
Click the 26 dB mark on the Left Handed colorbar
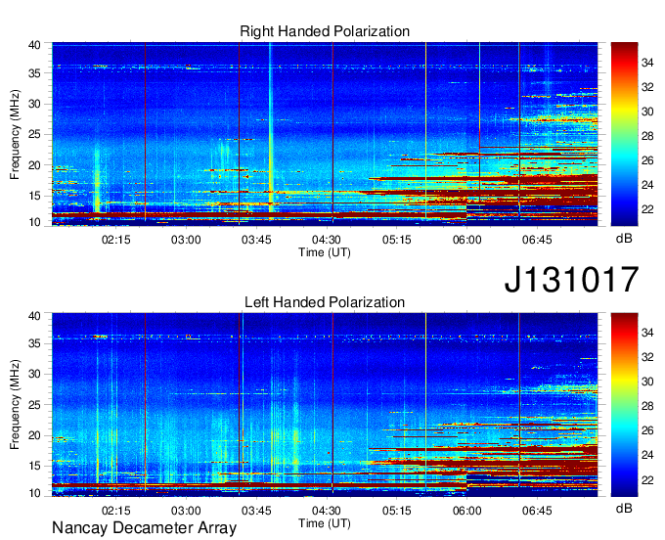[x=647, y=431]
